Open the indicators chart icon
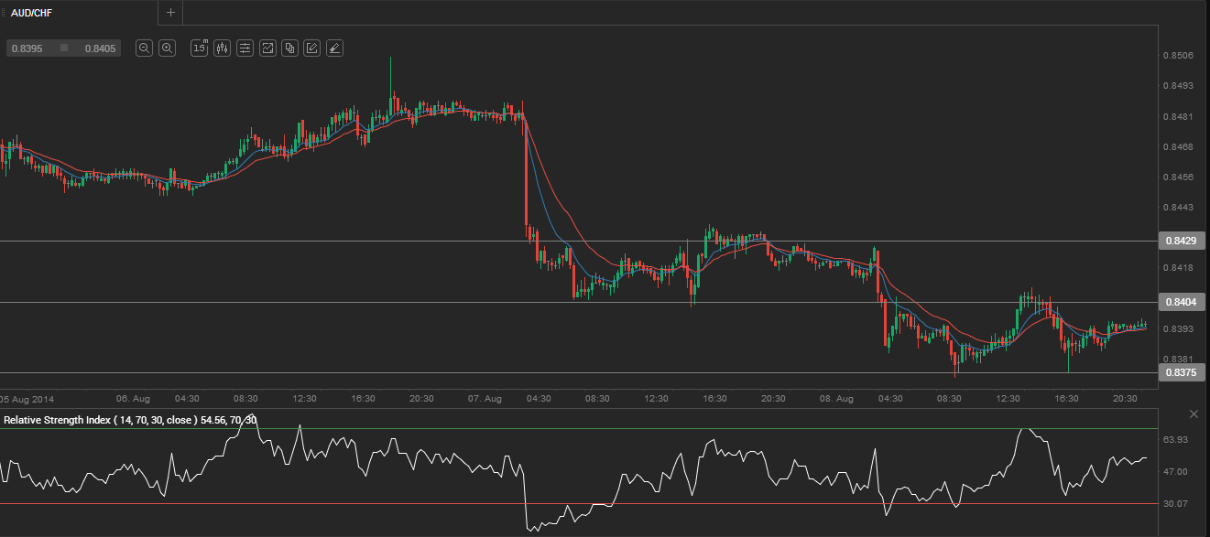This screenshot has width=1210, height=537. click(267, 48)
